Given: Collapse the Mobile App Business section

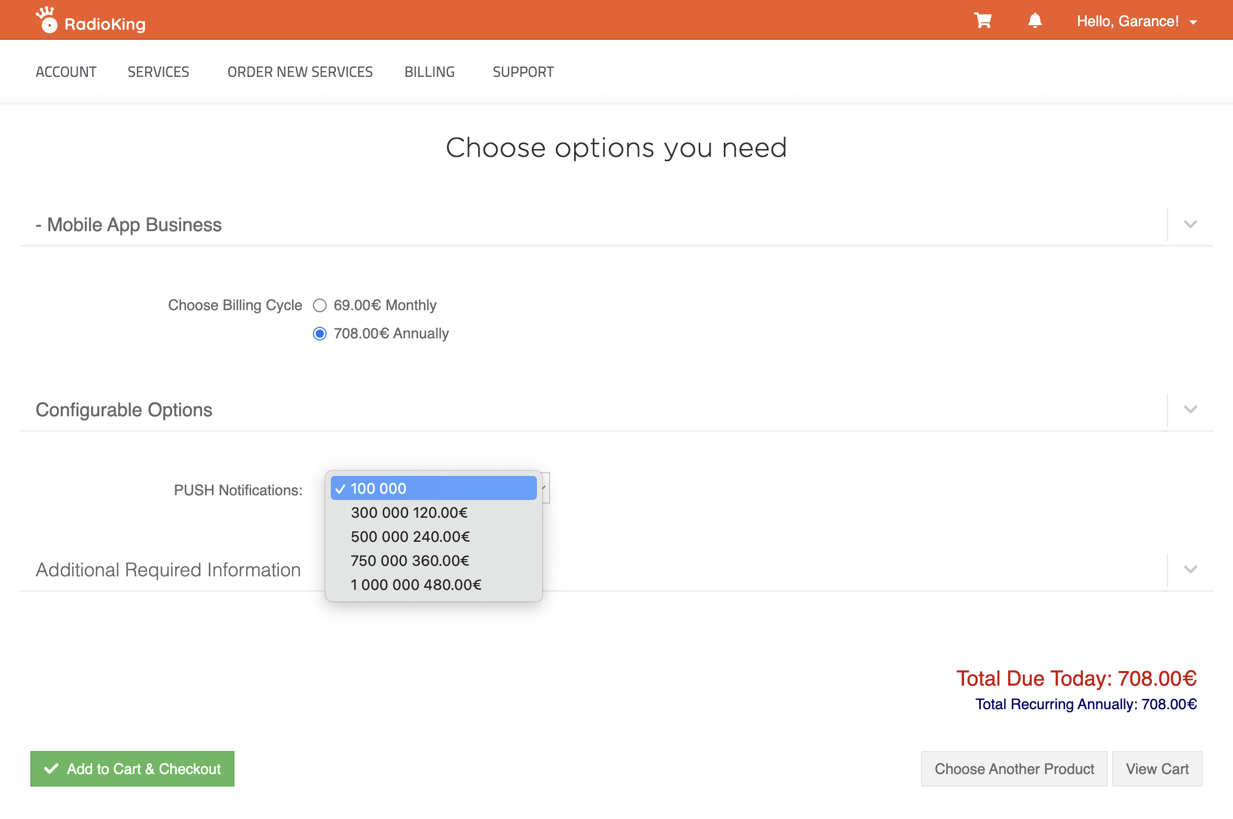Looking at the screenshot, I should tap(1190, 224).
